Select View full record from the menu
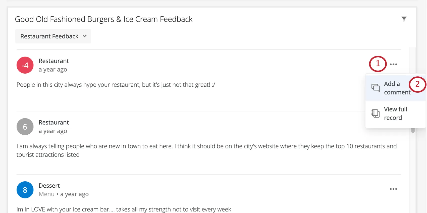 click(395, 113)
